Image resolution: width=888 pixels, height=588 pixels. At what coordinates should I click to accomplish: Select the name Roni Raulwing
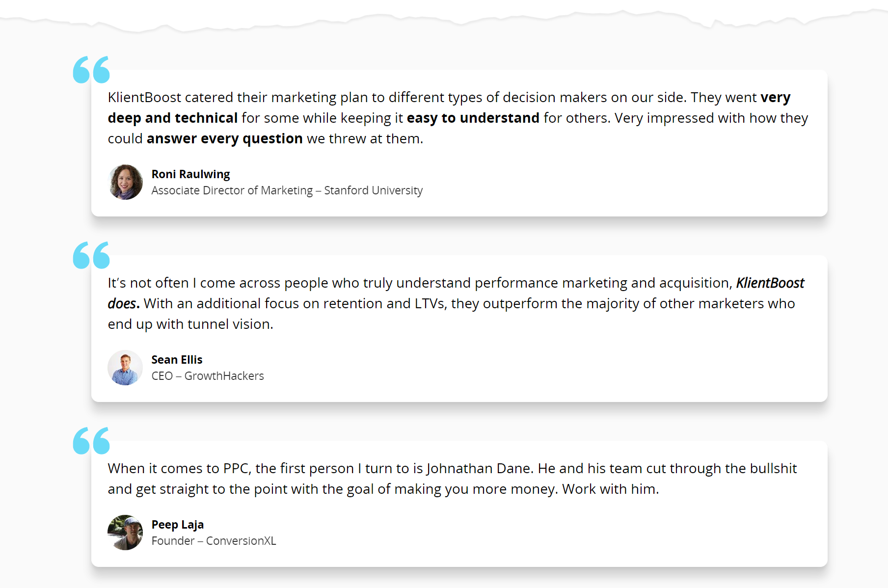point(190,174)
